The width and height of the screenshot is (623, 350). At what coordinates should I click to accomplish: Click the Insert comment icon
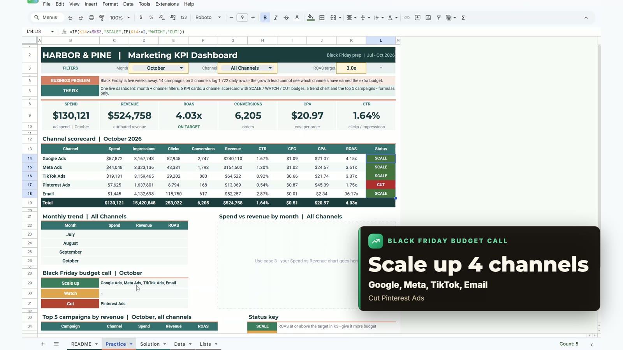417,17
